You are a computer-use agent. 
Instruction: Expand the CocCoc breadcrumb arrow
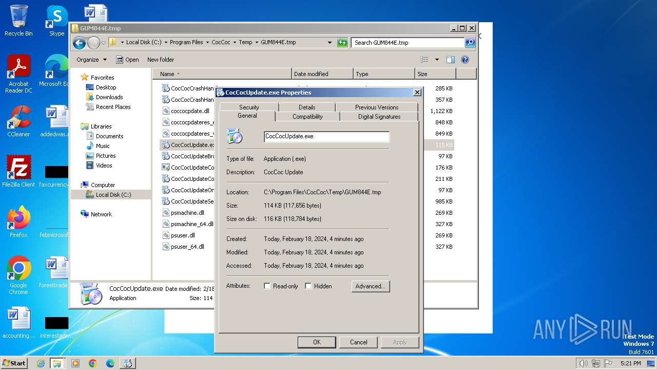pos(235,43)
